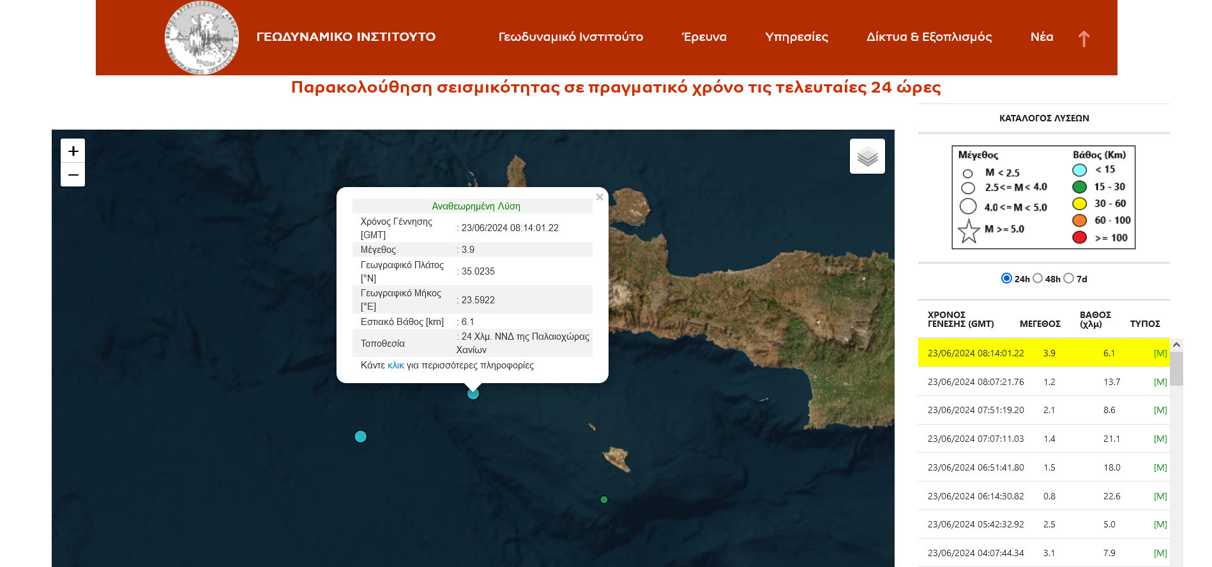Click the κλικ link for more information
This screenshot has width=1212, height=567.
tap(395, 365)
